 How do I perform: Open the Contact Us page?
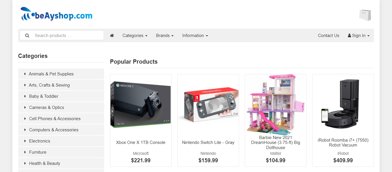[x=329, y=36]
